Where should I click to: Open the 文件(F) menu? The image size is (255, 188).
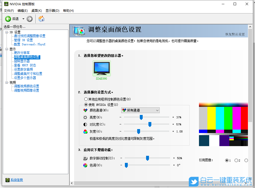(9, 11)
